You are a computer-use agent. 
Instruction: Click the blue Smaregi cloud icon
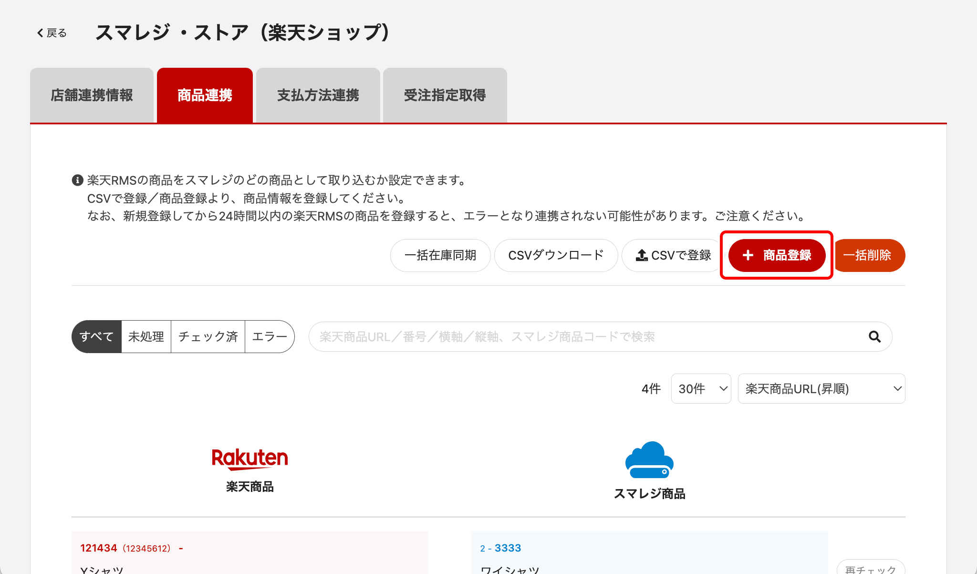point(649,460)
